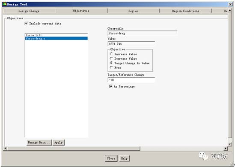
Task: Click the horizontal scrollbar thumb
Action: pos(74,149)
